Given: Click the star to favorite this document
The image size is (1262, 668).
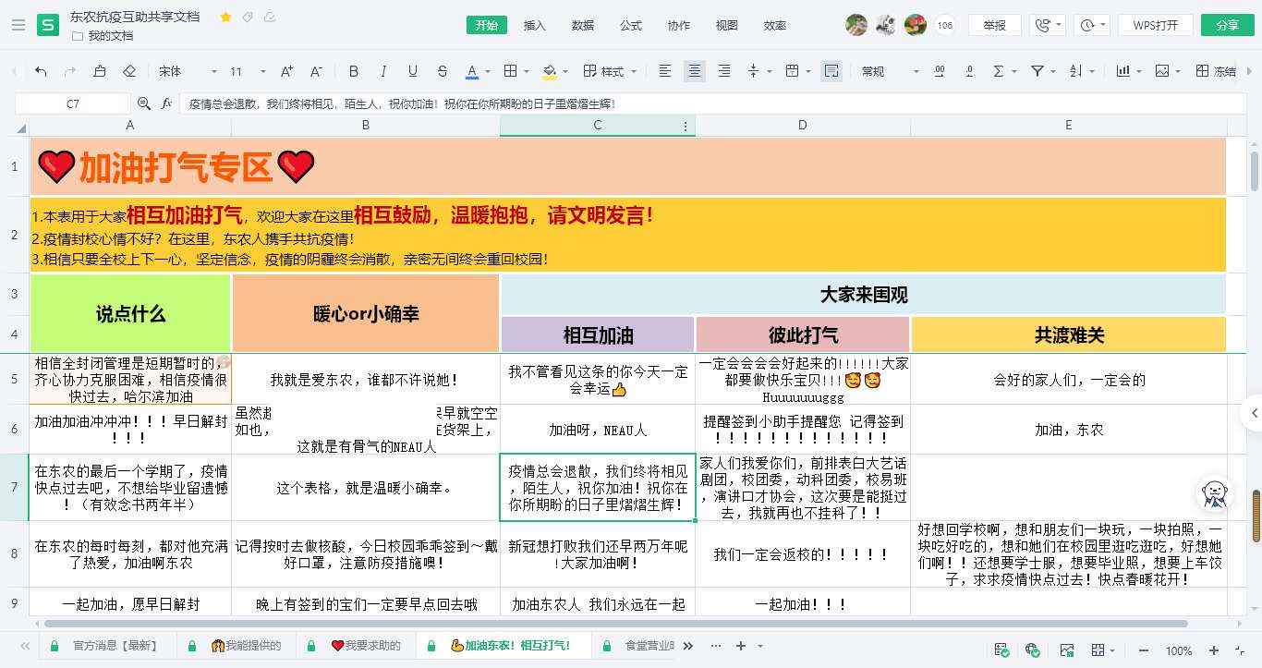Looking at the screenshot, I should (x=226, y=18).
